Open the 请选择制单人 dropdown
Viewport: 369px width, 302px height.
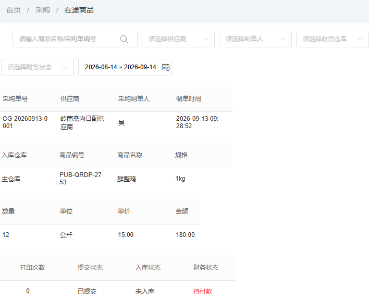(255, 39)
